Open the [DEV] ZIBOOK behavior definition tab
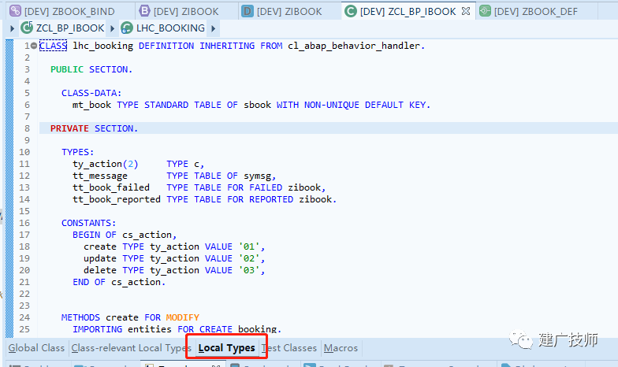 click(180, 11)
